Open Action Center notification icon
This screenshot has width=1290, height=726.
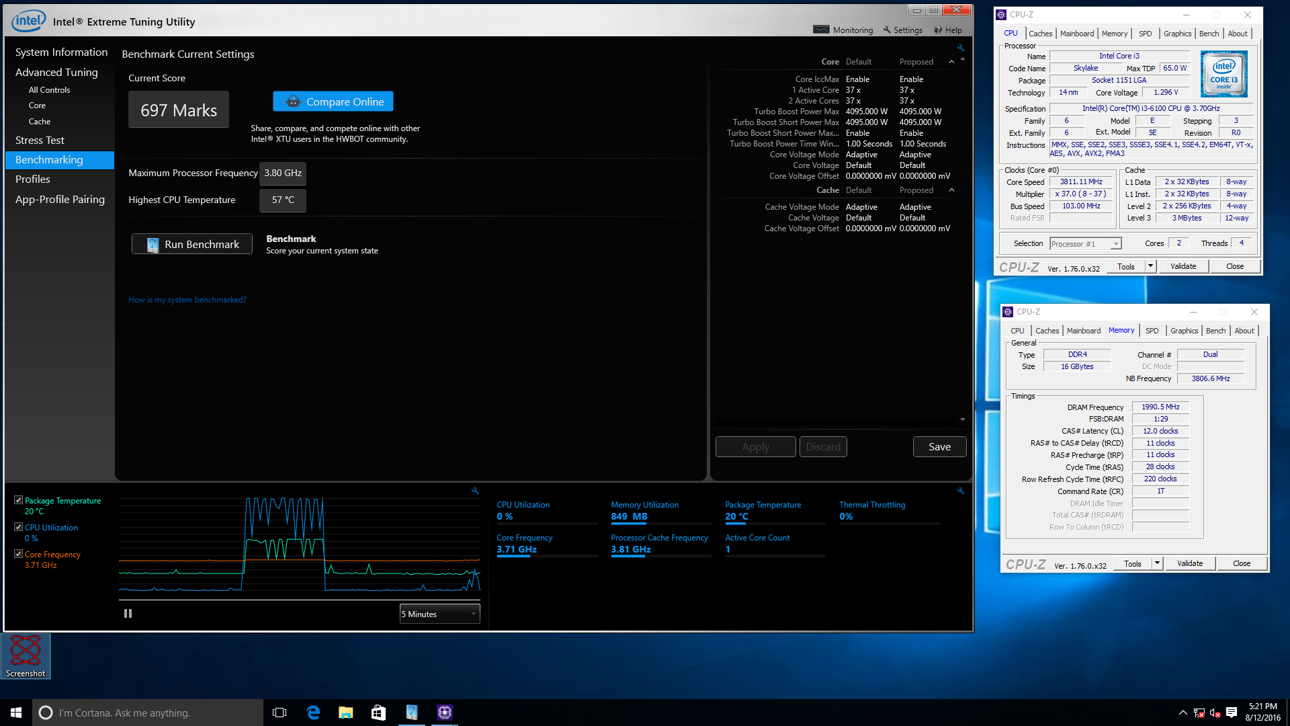1232,713
